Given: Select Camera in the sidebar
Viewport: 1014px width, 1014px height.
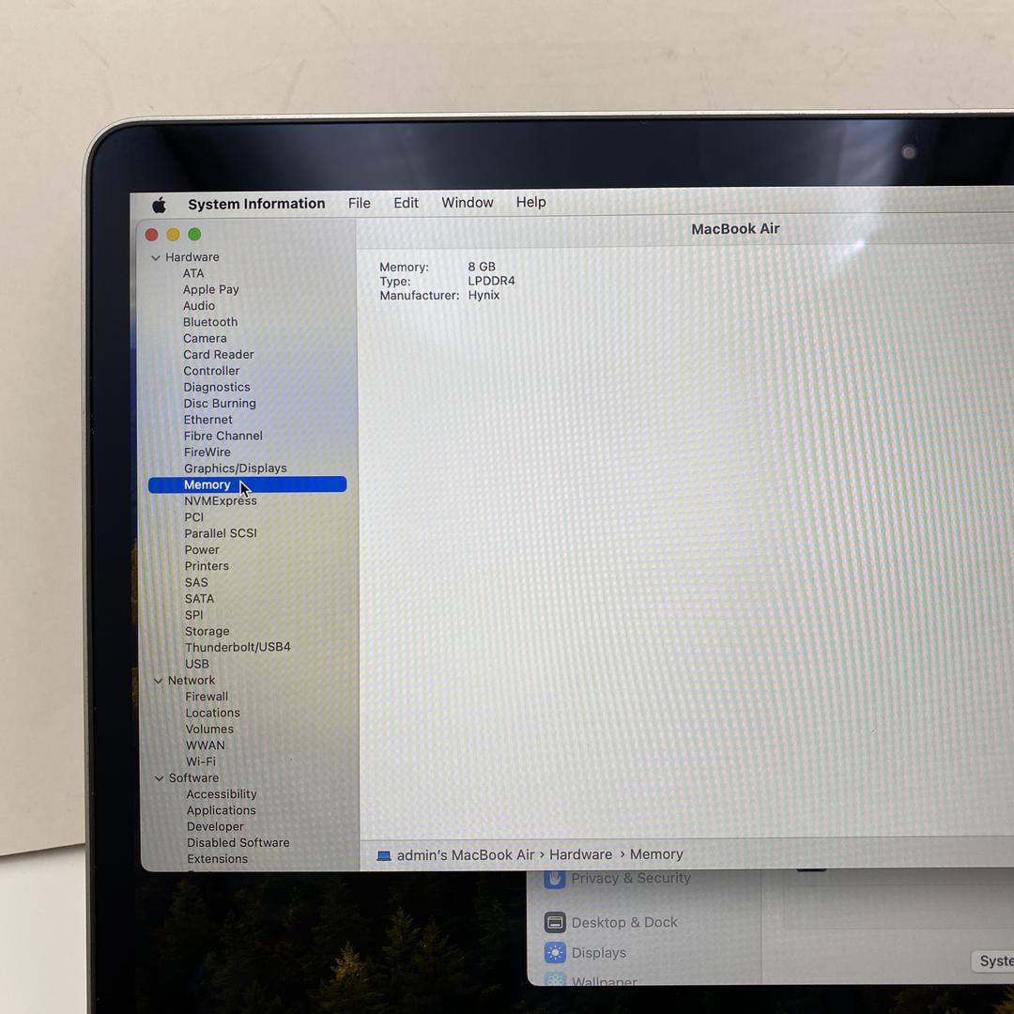Looking at the screenshot, I should click(205, 338).
